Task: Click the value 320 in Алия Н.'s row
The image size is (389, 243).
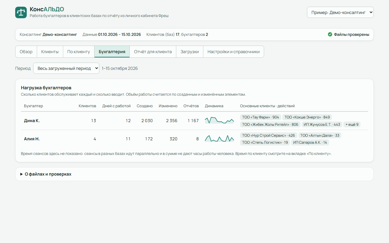Action: coord(174,139)
